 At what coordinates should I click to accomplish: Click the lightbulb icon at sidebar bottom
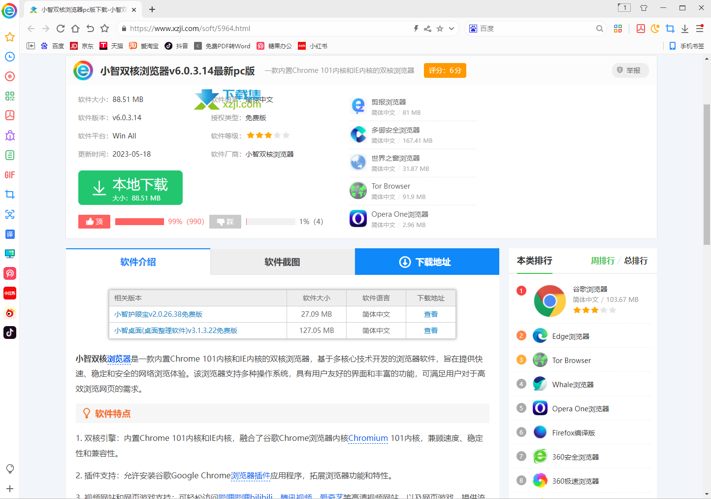click(9, 468)
